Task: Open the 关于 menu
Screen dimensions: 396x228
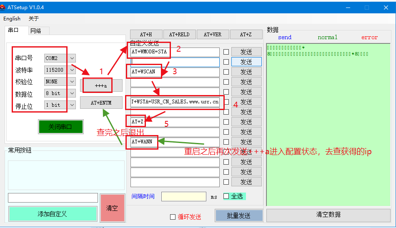Action: pyautogui.click(x=34, y=19)
